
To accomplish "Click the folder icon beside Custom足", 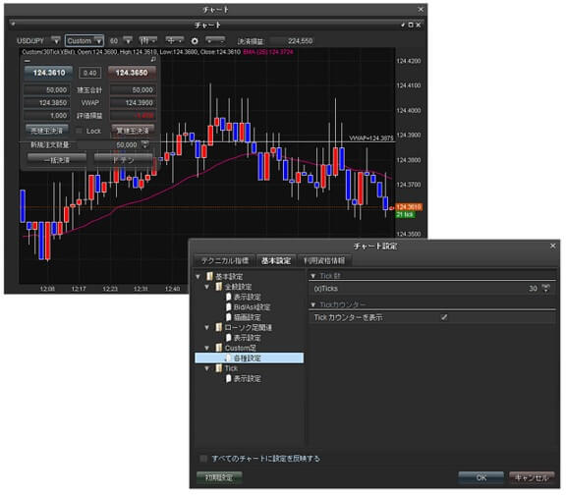I will [x=218, y=348].
